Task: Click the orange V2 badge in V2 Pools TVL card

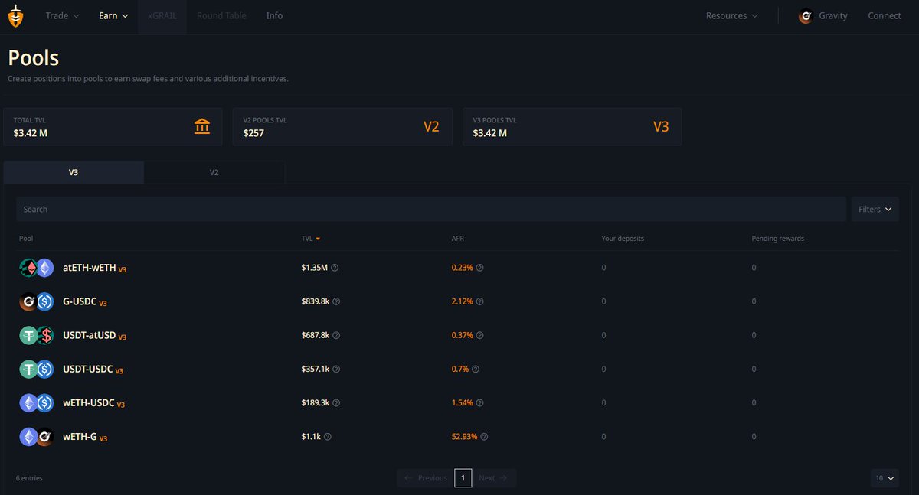Action: click(431, 126)
